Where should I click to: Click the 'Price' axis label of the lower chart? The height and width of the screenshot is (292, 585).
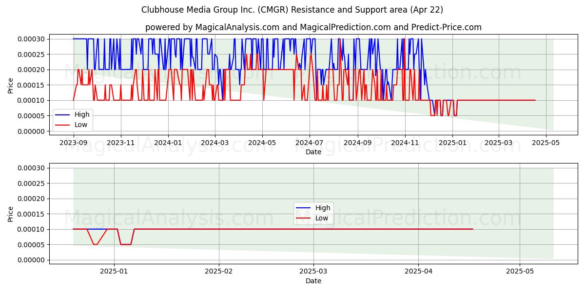[11, 214]
